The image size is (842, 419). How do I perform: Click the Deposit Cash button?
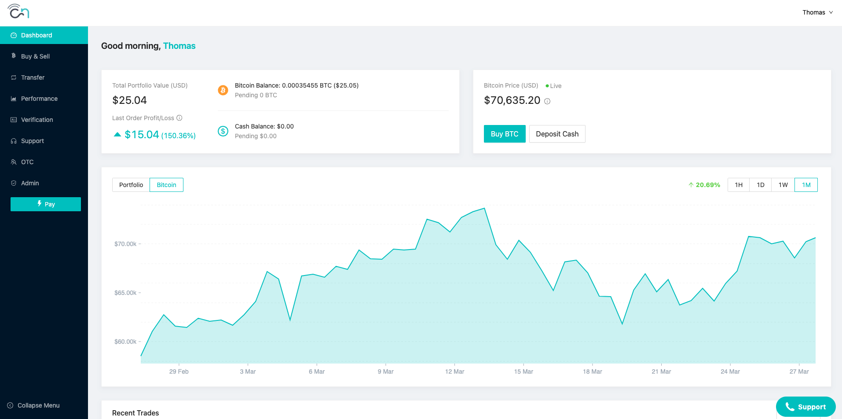tap(557, 134)
